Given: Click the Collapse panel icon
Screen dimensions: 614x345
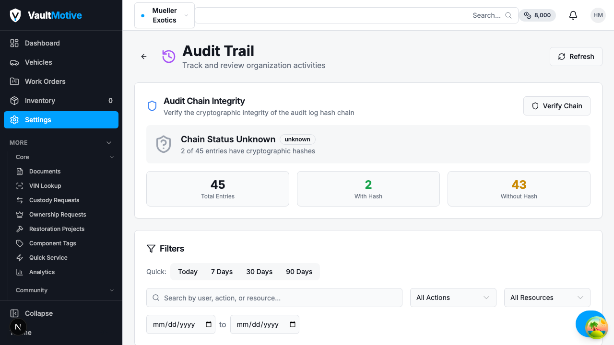Looking at the screenshot, I should pyautogui.click(x=14, y=313).
